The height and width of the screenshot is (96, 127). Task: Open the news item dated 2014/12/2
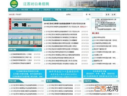click(x=63, y=55)
